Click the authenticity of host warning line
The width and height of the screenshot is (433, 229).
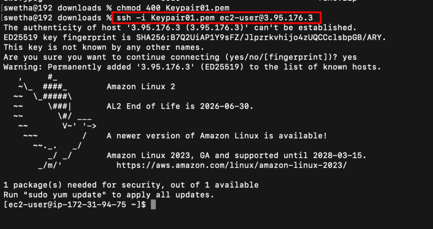tap(180, 28)
